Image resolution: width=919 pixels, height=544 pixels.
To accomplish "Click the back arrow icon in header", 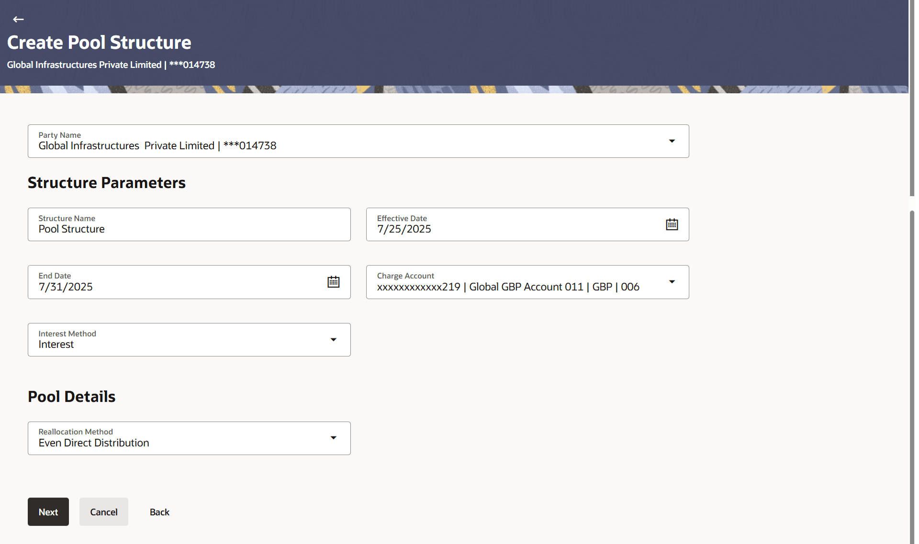I will tap(18, 19).
